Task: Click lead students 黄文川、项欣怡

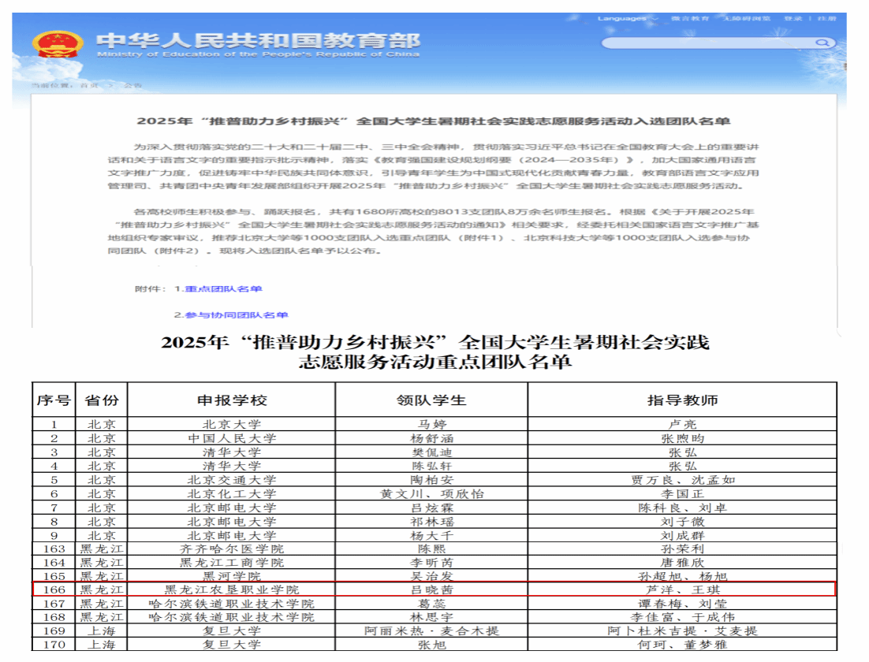Action: point(431,493)
